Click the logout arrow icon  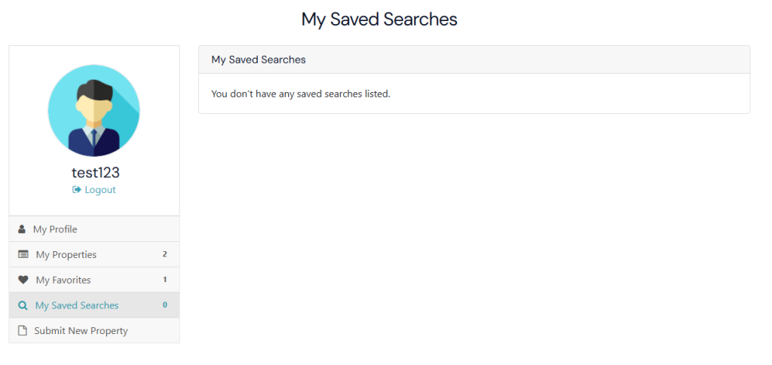coord(76,190)
